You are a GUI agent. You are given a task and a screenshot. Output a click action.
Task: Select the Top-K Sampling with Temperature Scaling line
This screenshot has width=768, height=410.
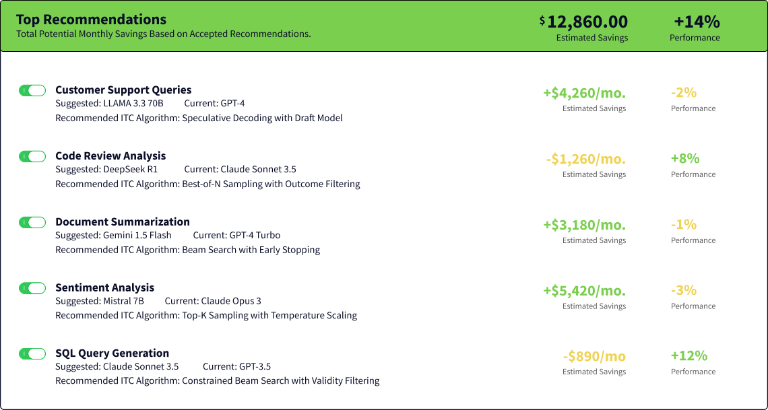[206, 315]
